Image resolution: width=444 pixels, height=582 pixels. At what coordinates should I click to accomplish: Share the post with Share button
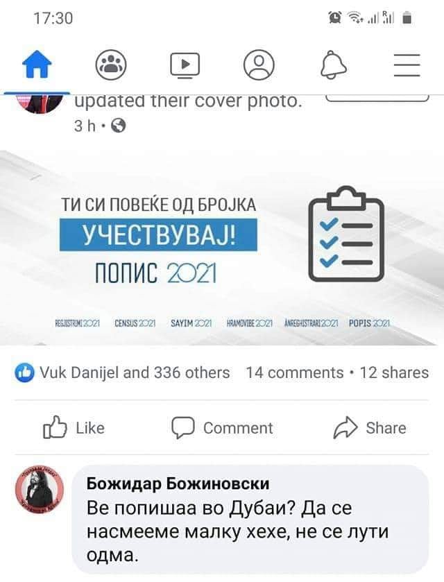370,427
